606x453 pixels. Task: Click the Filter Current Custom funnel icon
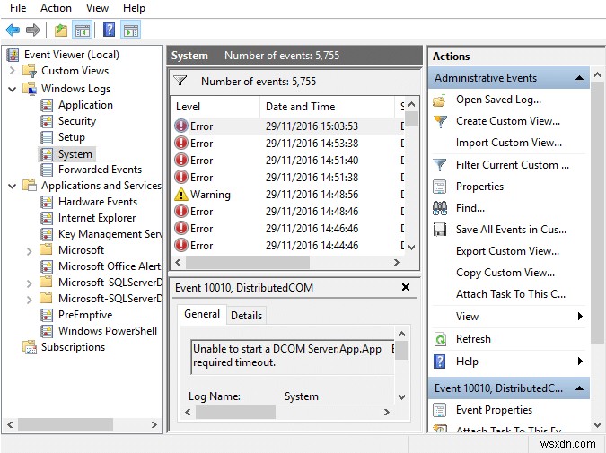tap(440, 165)
